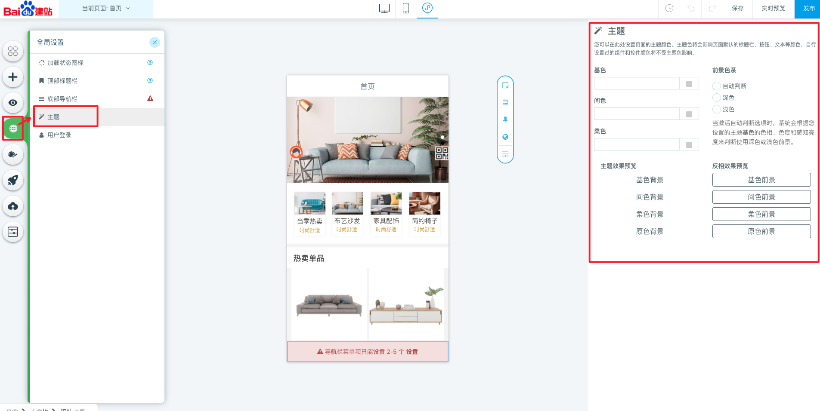The width and height of the screenshot is (820, 411).
Task: Open the 底部导航栏 settings item
Action: point(62,99)
